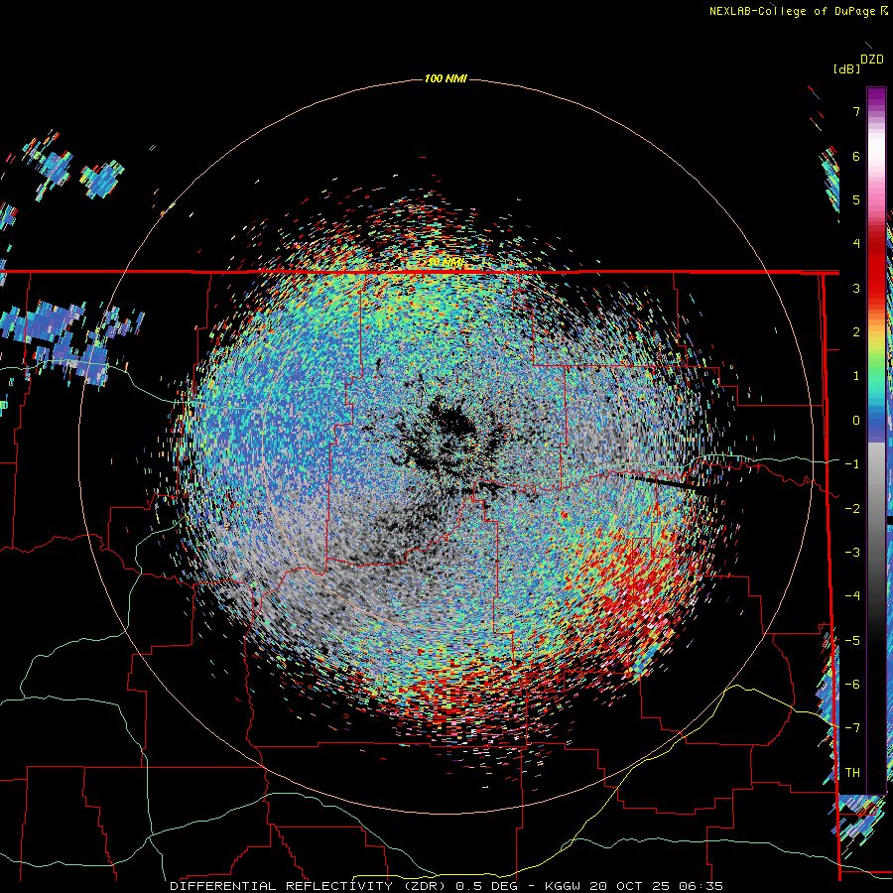
Task: Click the KGGW radar site identifier
Action: [564, 886]
